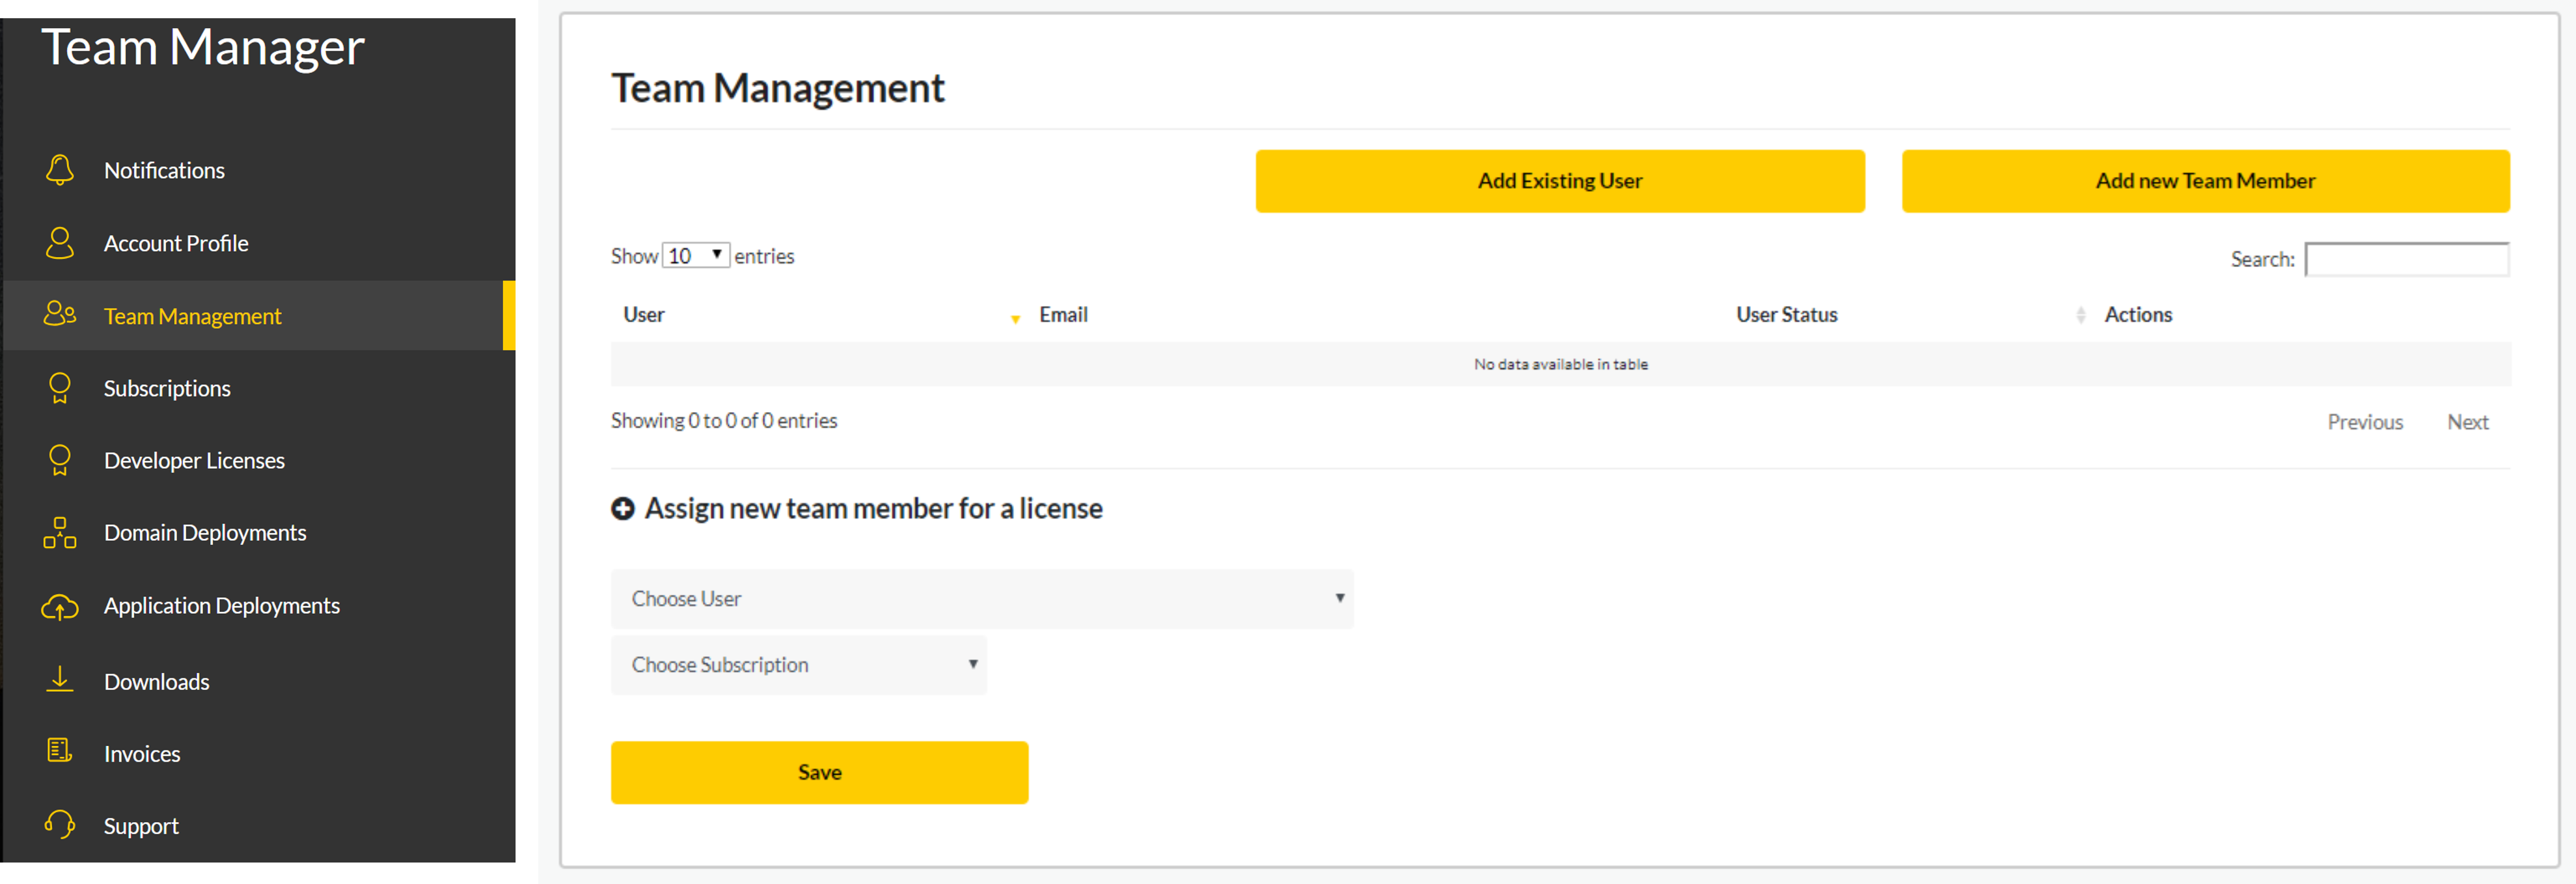Click the Notifications bell icon
This screenshot has width=2576, height=884.
point(60,170)
